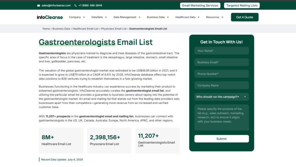Click the phone icon beside the number
This screenshot has height=167, width=296.
75,6
